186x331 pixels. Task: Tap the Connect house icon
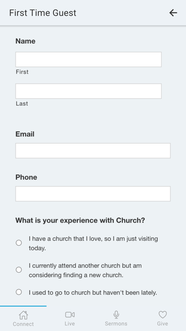[23, 315]
